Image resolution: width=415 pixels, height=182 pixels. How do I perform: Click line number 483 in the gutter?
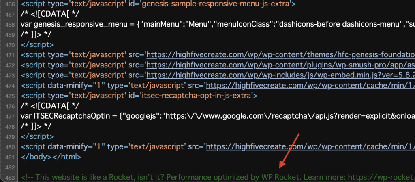point(10,178)
